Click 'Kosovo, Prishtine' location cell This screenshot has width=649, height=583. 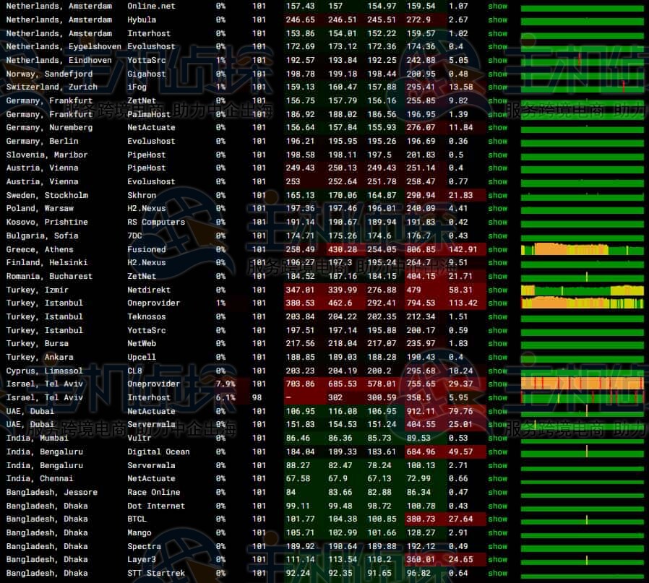pos(47,223)
